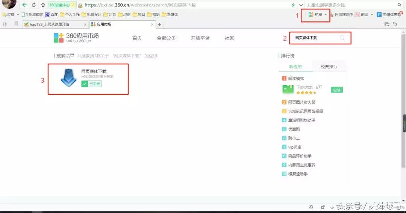
Task: Click the padlock icon in address bar
Action: [80, 5]
